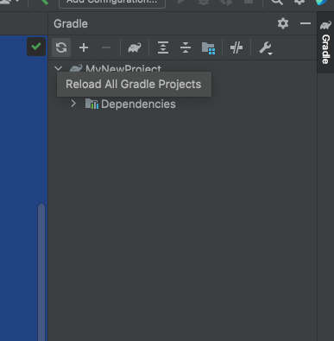The width and height of the screenshot is (334, 341).
Task: Collapse the MyNewProject node
Action: point(58,68)
